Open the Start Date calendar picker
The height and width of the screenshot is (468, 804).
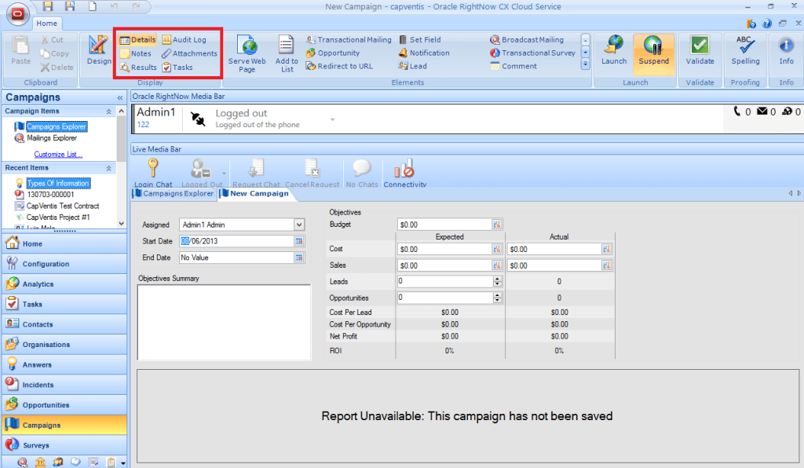point(298,241)
